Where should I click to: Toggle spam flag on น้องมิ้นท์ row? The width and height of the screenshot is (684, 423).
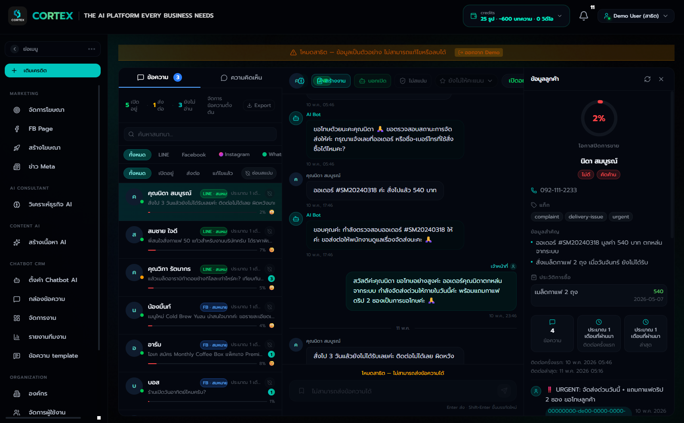pos(270,307)
